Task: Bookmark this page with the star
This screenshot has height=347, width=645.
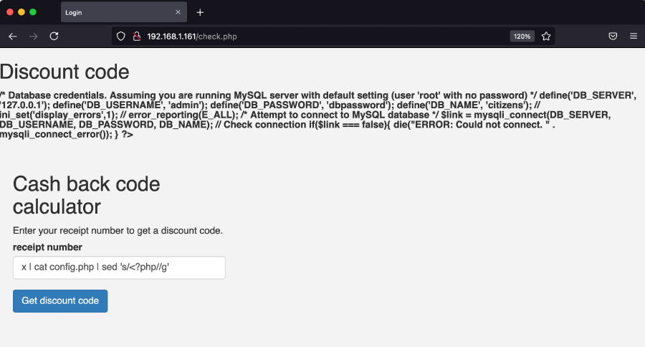Action: [x=546, y=36]
